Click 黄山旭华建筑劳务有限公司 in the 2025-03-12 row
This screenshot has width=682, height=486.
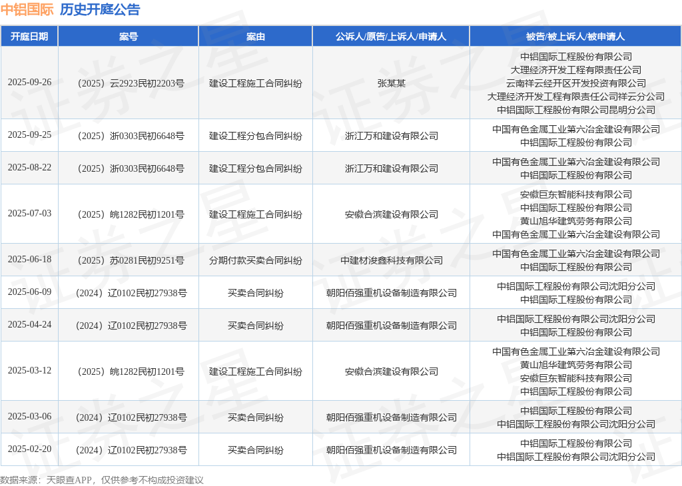(576, 365)
